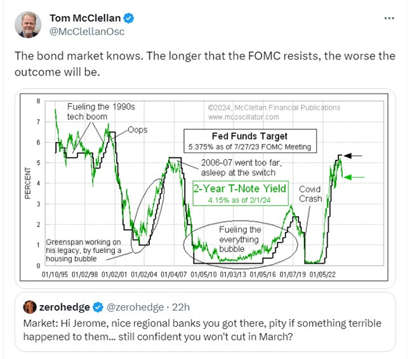Click the www.mcoscillator.com watermark text
This screenshot has width=410, height=359.
pos(244,117)
